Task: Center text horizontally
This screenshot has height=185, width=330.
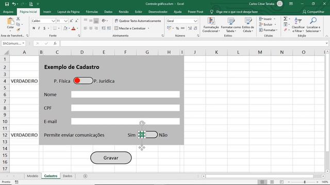Action: (91, 28)
